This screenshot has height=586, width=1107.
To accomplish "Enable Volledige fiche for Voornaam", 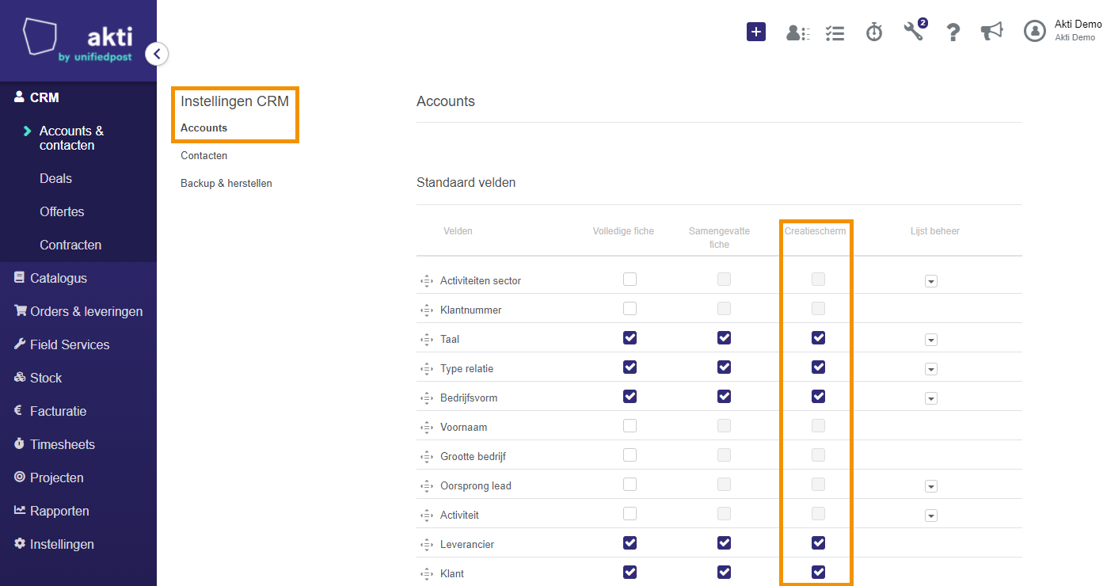I will point(630,425).
